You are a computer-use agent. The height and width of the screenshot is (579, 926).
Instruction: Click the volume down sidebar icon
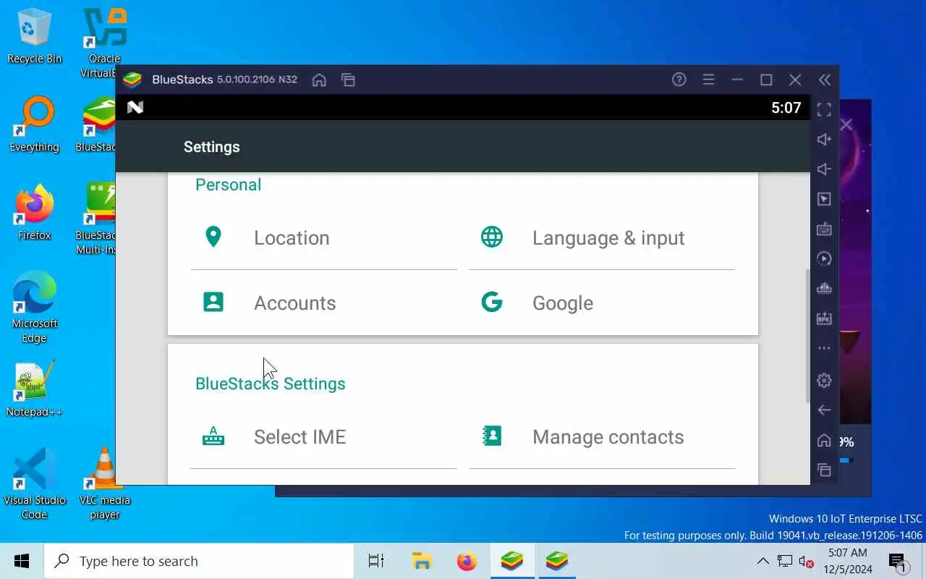[x=824, y=169]
